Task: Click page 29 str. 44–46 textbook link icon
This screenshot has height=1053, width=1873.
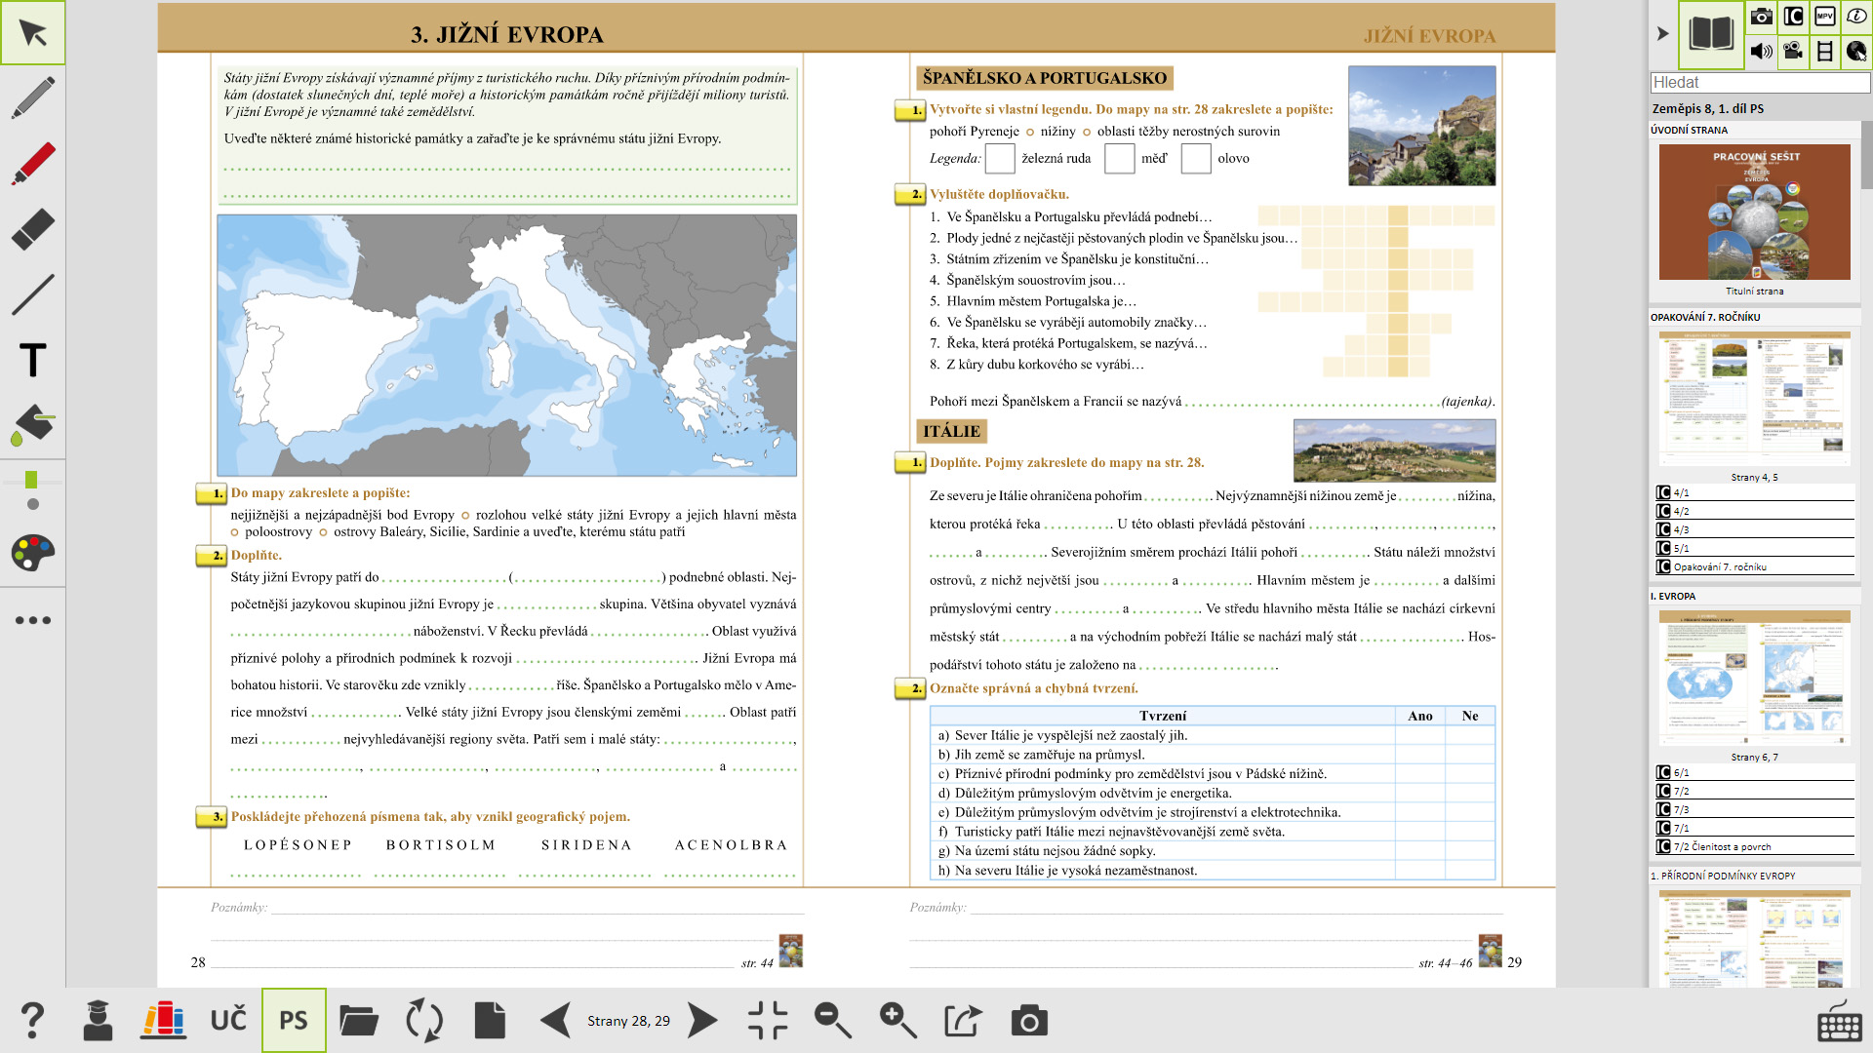Action: click(x=1490, y=951)
